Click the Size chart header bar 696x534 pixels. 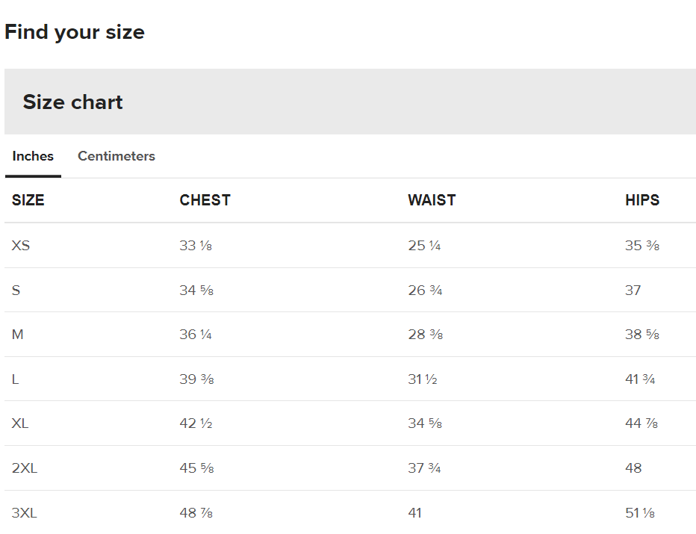point(350,102)
